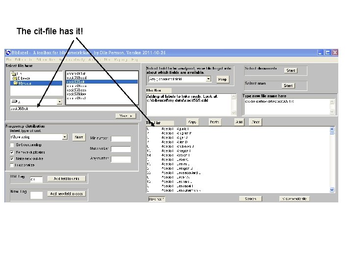353x264 pixels.
Task: Open the field to be analysed dropdown
Action: (208, 79)
